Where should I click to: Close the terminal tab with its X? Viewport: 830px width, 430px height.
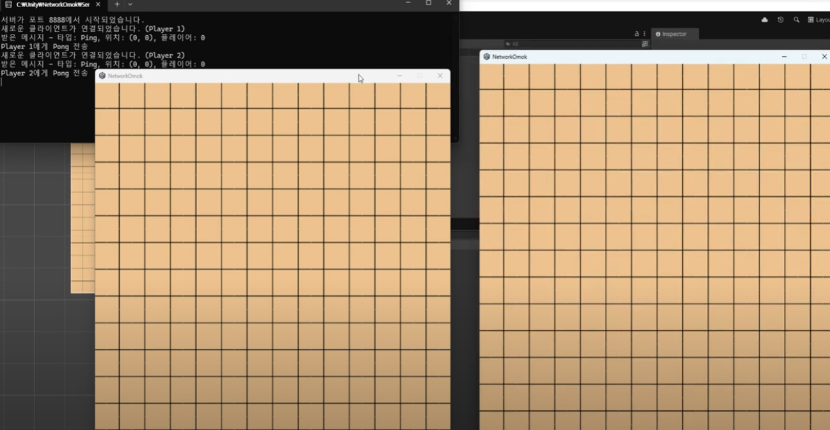pos(98,4)
